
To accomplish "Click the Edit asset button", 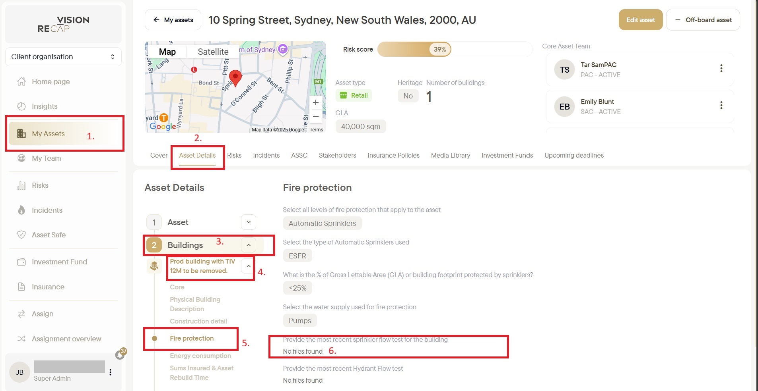I will [x=641, y=20].
